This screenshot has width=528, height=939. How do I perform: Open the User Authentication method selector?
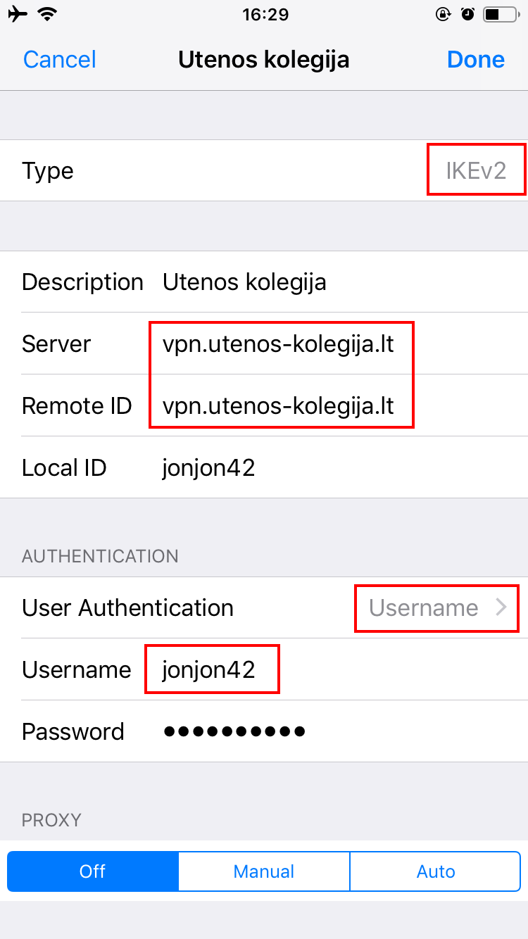[x=424, y=607]
